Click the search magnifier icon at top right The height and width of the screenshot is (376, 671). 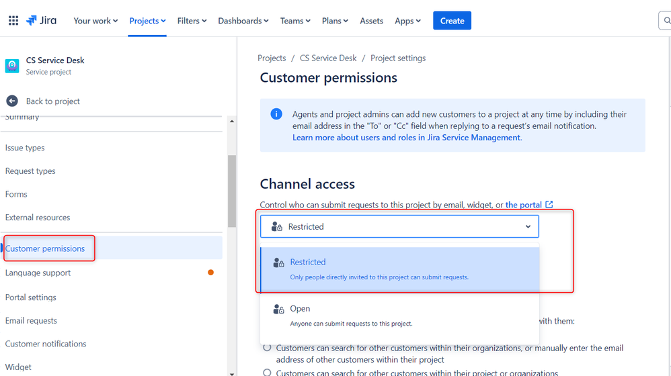coord(666,21)
